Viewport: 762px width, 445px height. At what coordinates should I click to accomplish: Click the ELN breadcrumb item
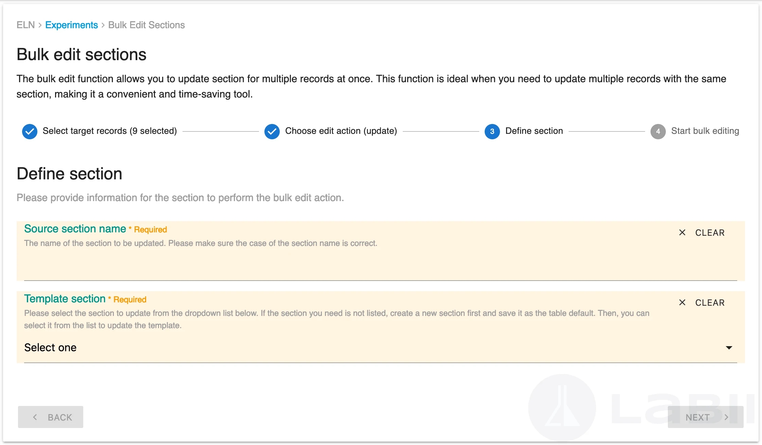point(26,25)
